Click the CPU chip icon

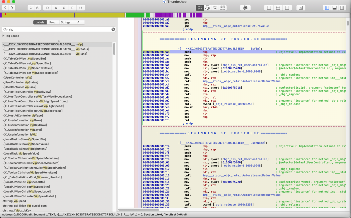tap(245, 8)
